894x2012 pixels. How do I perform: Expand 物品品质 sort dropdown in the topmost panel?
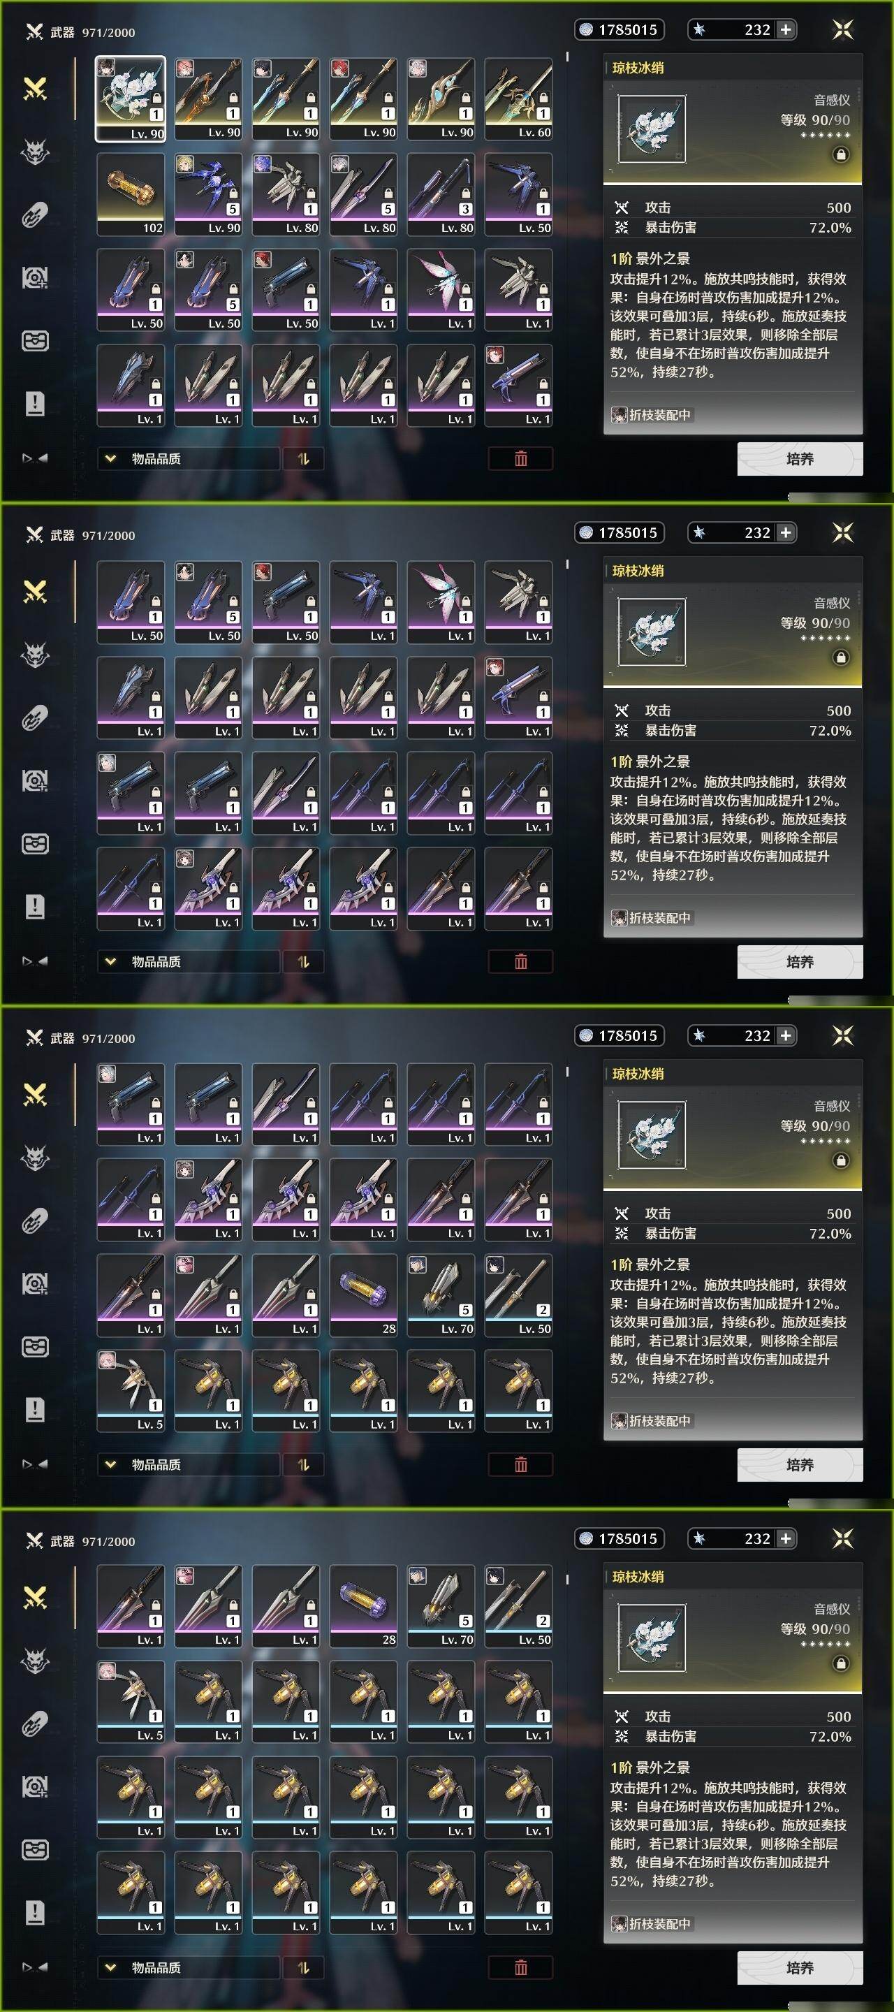click(x=188, y=458)
